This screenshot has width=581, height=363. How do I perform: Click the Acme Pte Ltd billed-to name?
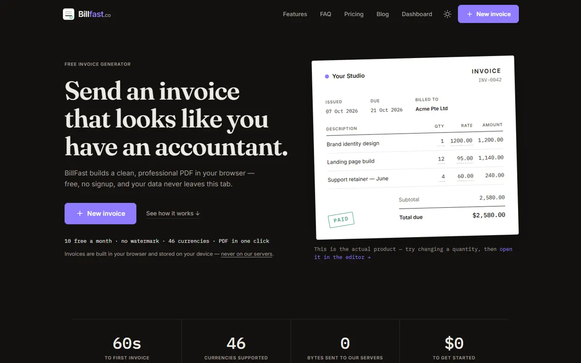(x=431, y=109)
